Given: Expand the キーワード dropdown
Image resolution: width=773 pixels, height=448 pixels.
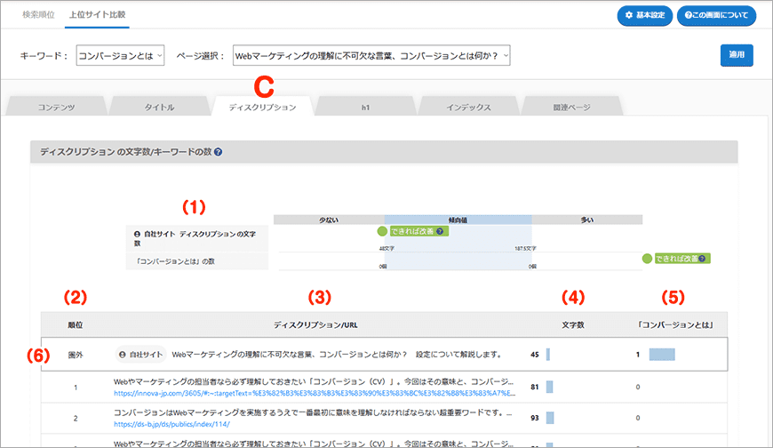Looking at the screenshot, I should pyautogui.click(x=121, y=56).
